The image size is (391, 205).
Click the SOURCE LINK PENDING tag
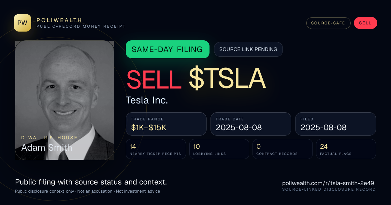[x=248, y=49]
